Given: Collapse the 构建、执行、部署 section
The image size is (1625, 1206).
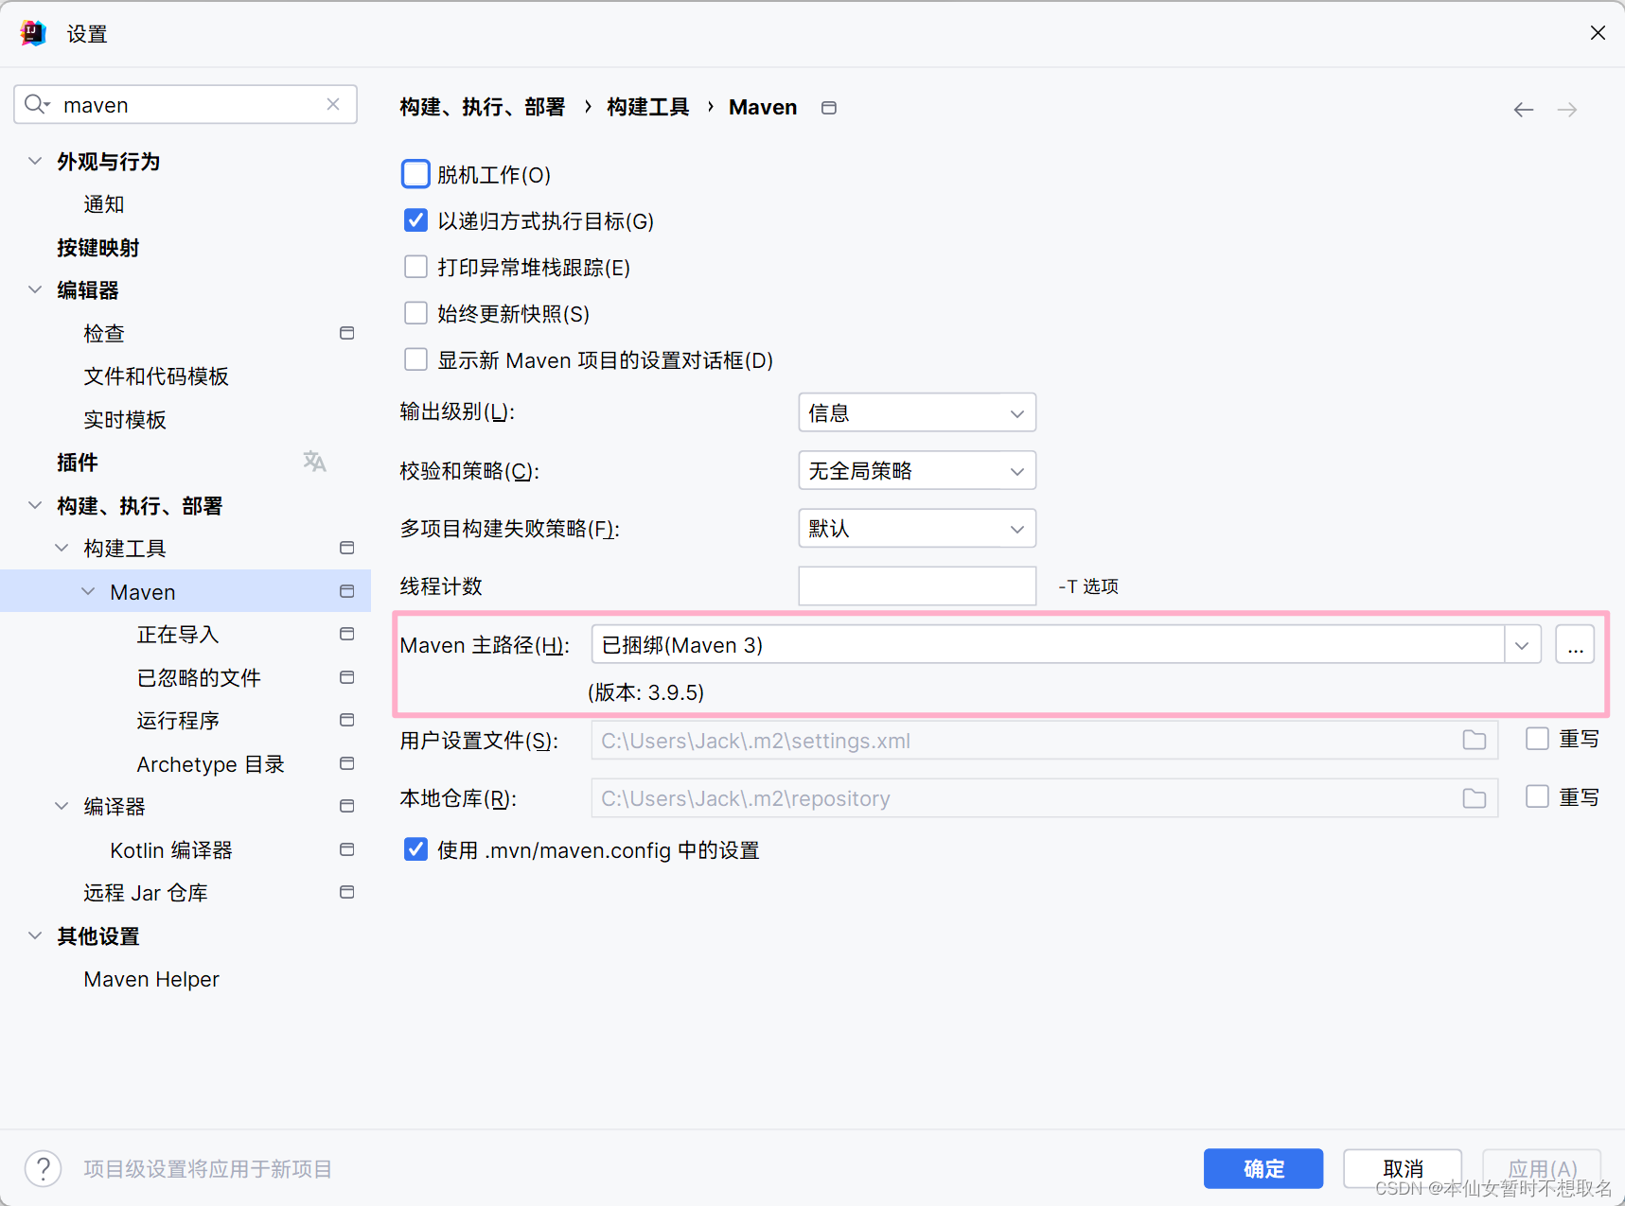Looking at the screenshot, I should click(x=35, y=505).
